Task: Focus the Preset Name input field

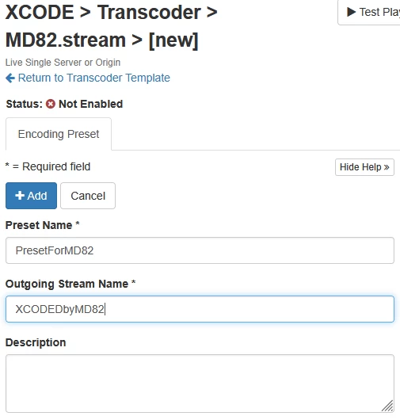Action: (200, 250)
